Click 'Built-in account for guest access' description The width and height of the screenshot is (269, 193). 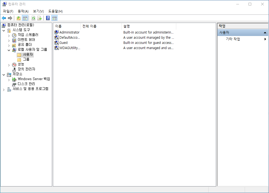(148, 43)
